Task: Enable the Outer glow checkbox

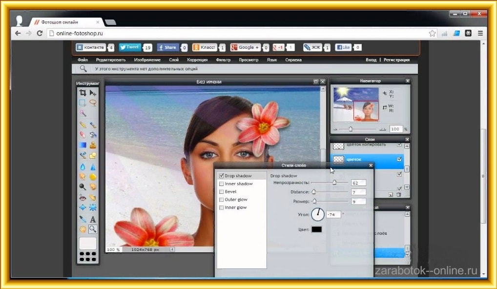Action: click(222, 200)
